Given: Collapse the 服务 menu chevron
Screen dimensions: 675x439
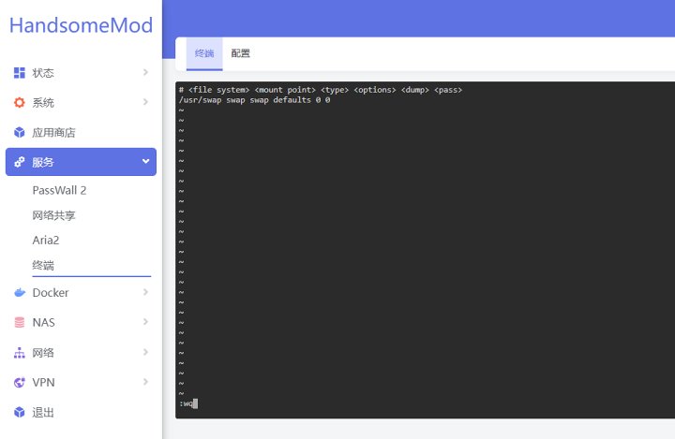Looking at the screenshot, I should tap(145, 161).
